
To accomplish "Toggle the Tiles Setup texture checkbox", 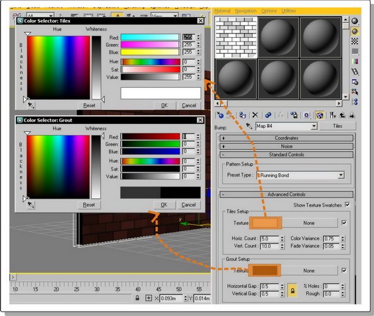I will [344, 222].
